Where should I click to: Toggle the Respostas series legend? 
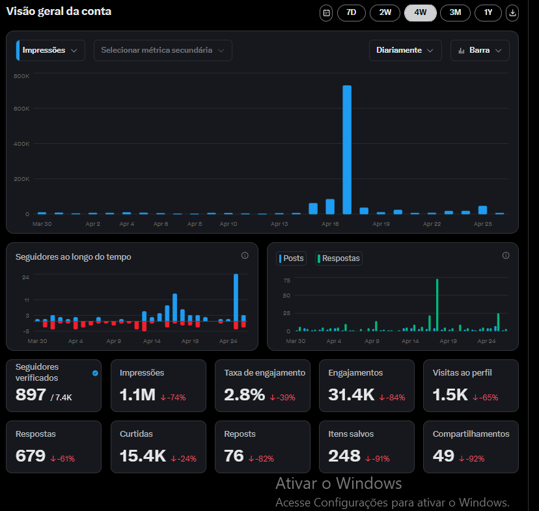[339, 258]
